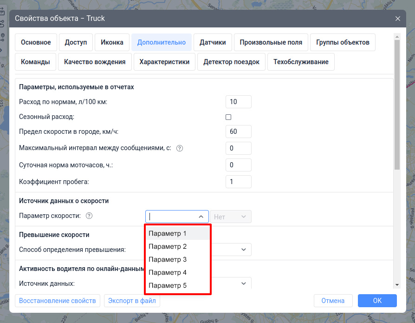Pick Параметр 5 from the options
The width and height of the screenshot is (415, 323).
[x=177, y=285]
